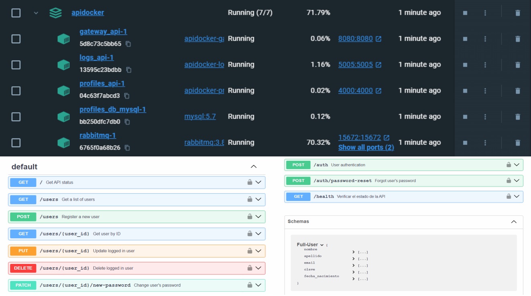Click the Running (7/7) status text
Viewport: 531px width, 296px height.
pos(250,13)
